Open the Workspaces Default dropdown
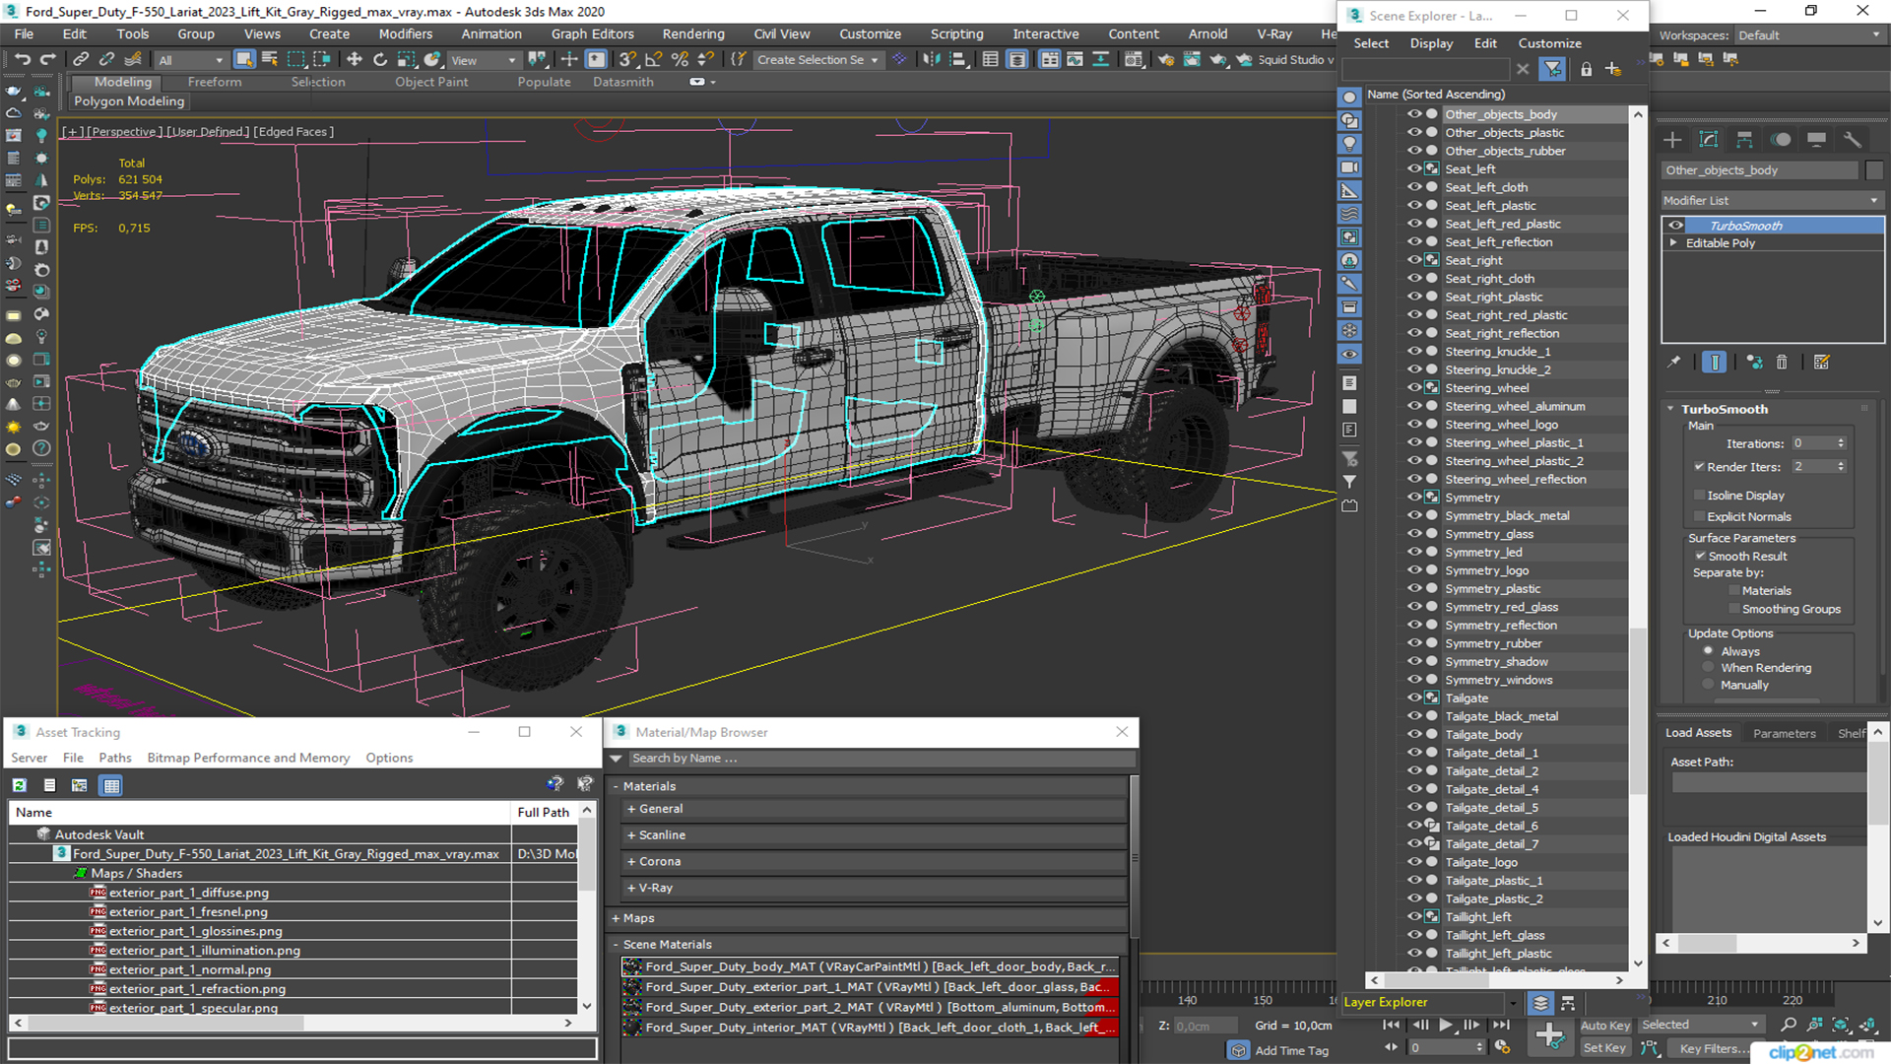The height and width of the screenshot is (1064, 1891). tap(1808, 35)
